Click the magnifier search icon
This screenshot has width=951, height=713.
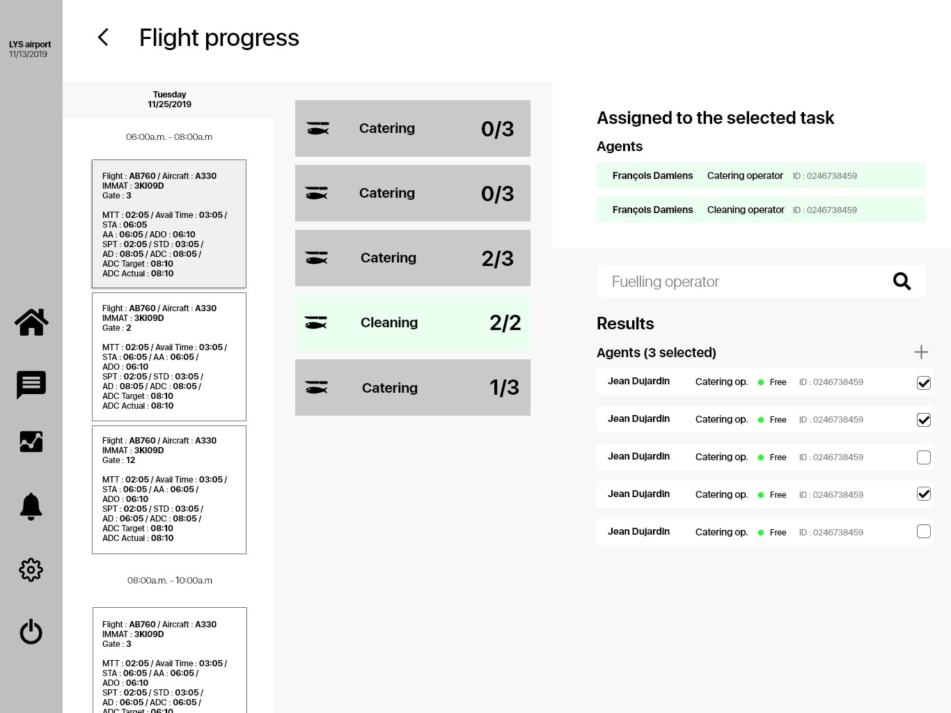902,281
